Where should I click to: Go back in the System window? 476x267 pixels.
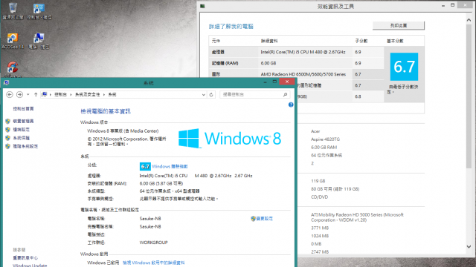pos(10,94)
